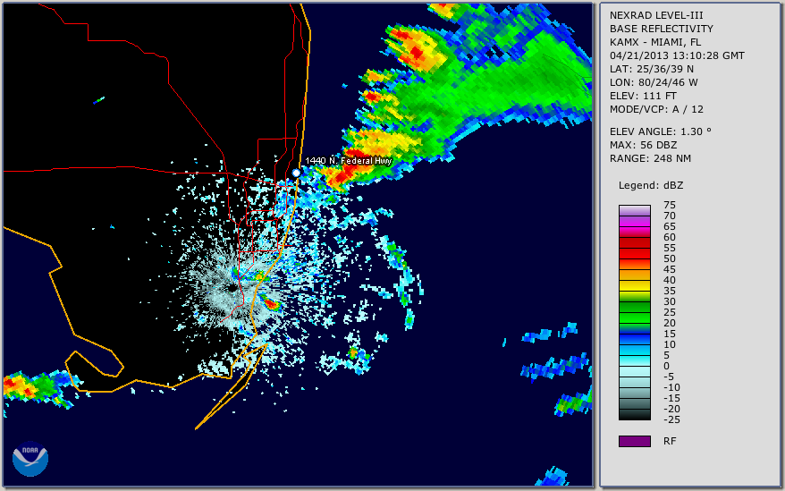Viewport: 785px width, 491px height.
Task: Click the purple RF legend swatch
Action: coord(634,441)
